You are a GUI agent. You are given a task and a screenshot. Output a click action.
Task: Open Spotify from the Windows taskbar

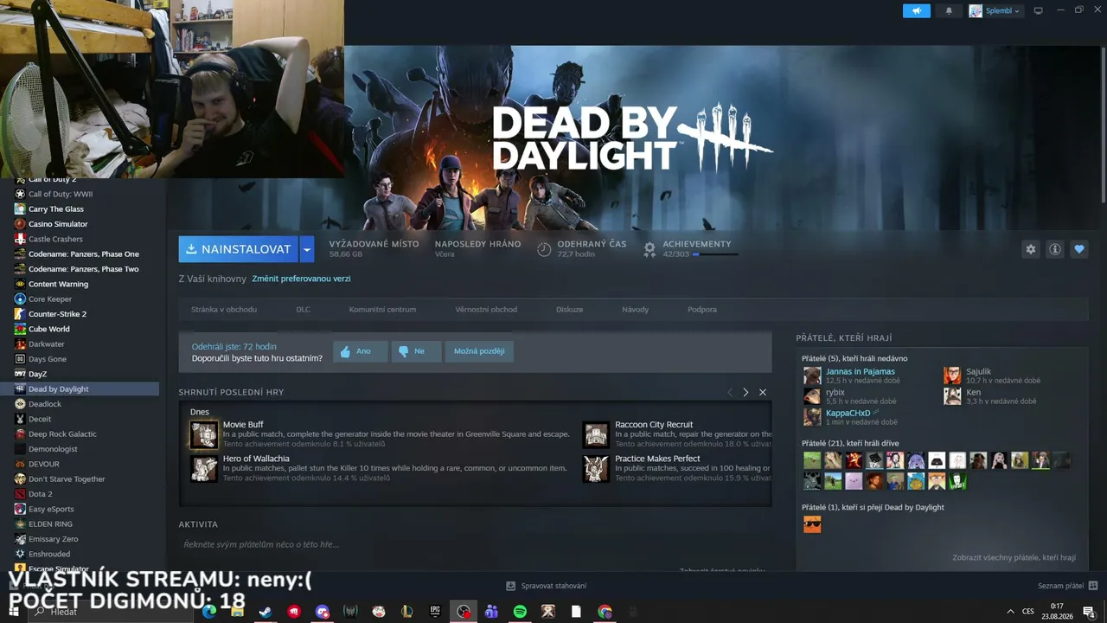520,612
